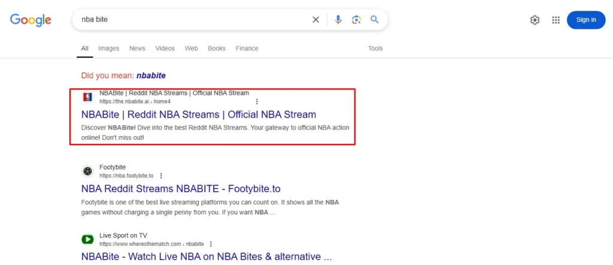The image size is (613, 265).
Task: Click the suggested "nbabite" spelling link
Action: [151, 76]
